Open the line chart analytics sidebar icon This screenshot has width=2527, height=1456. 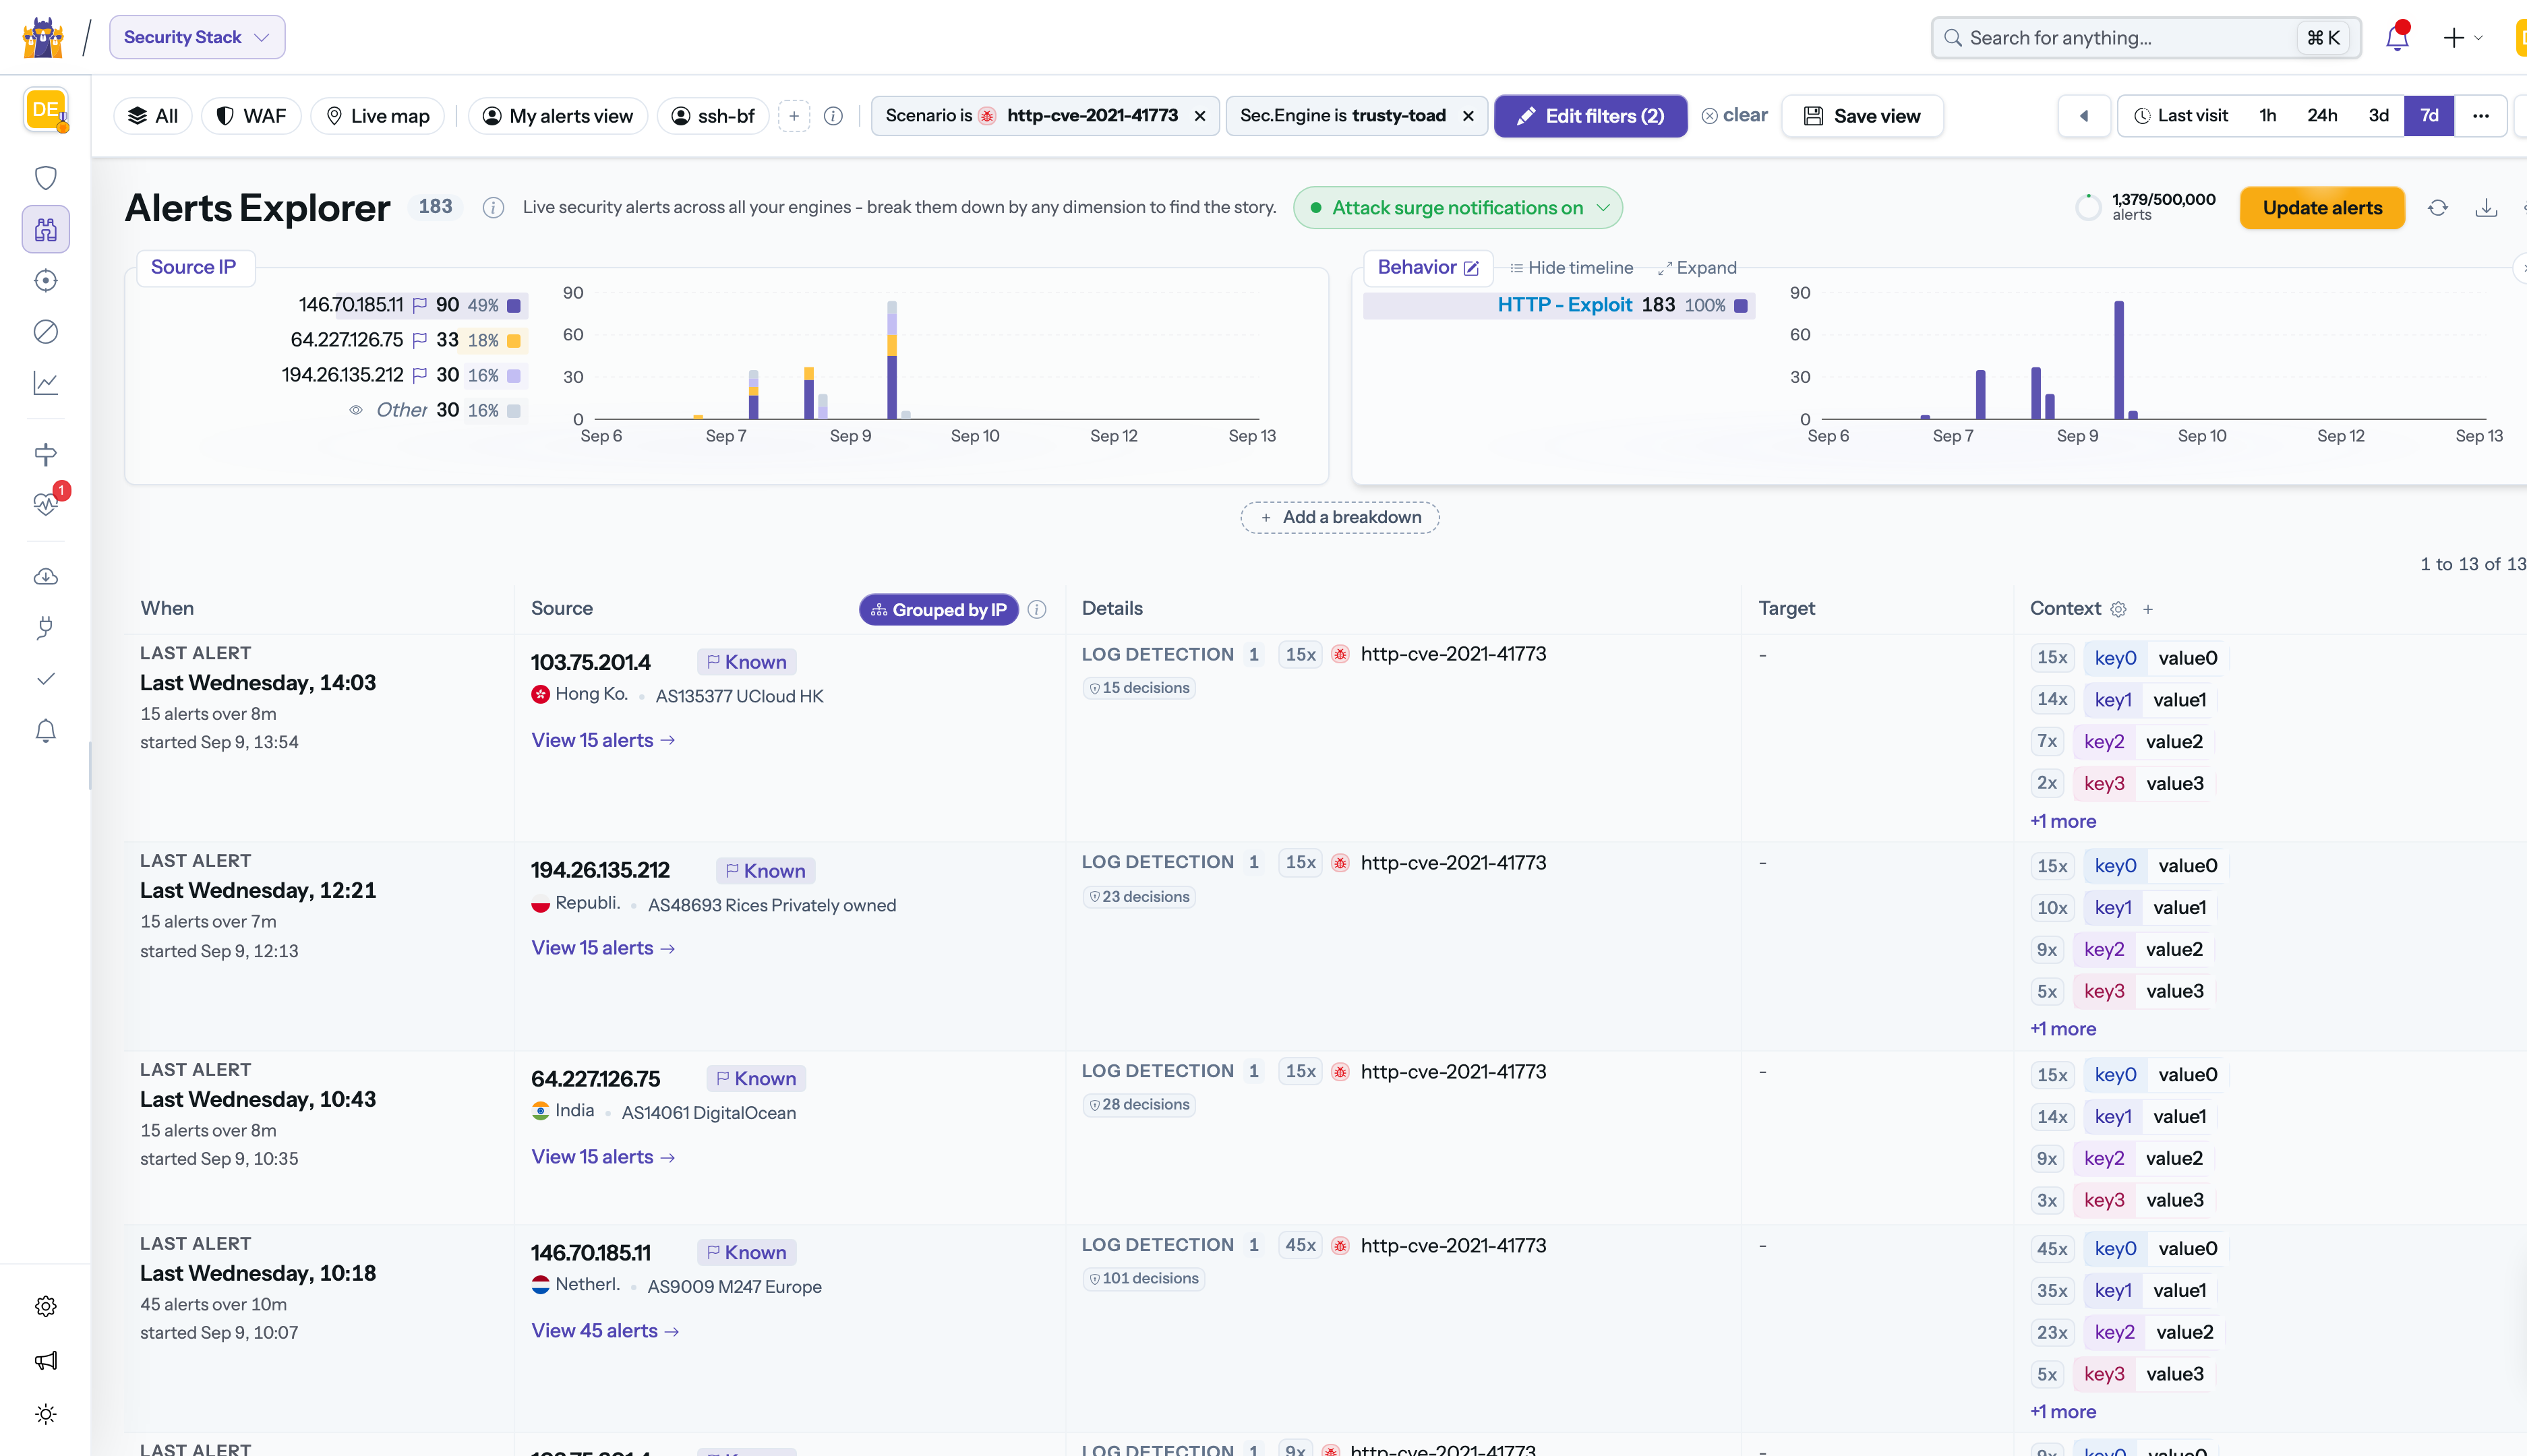(x=46, y=383)
